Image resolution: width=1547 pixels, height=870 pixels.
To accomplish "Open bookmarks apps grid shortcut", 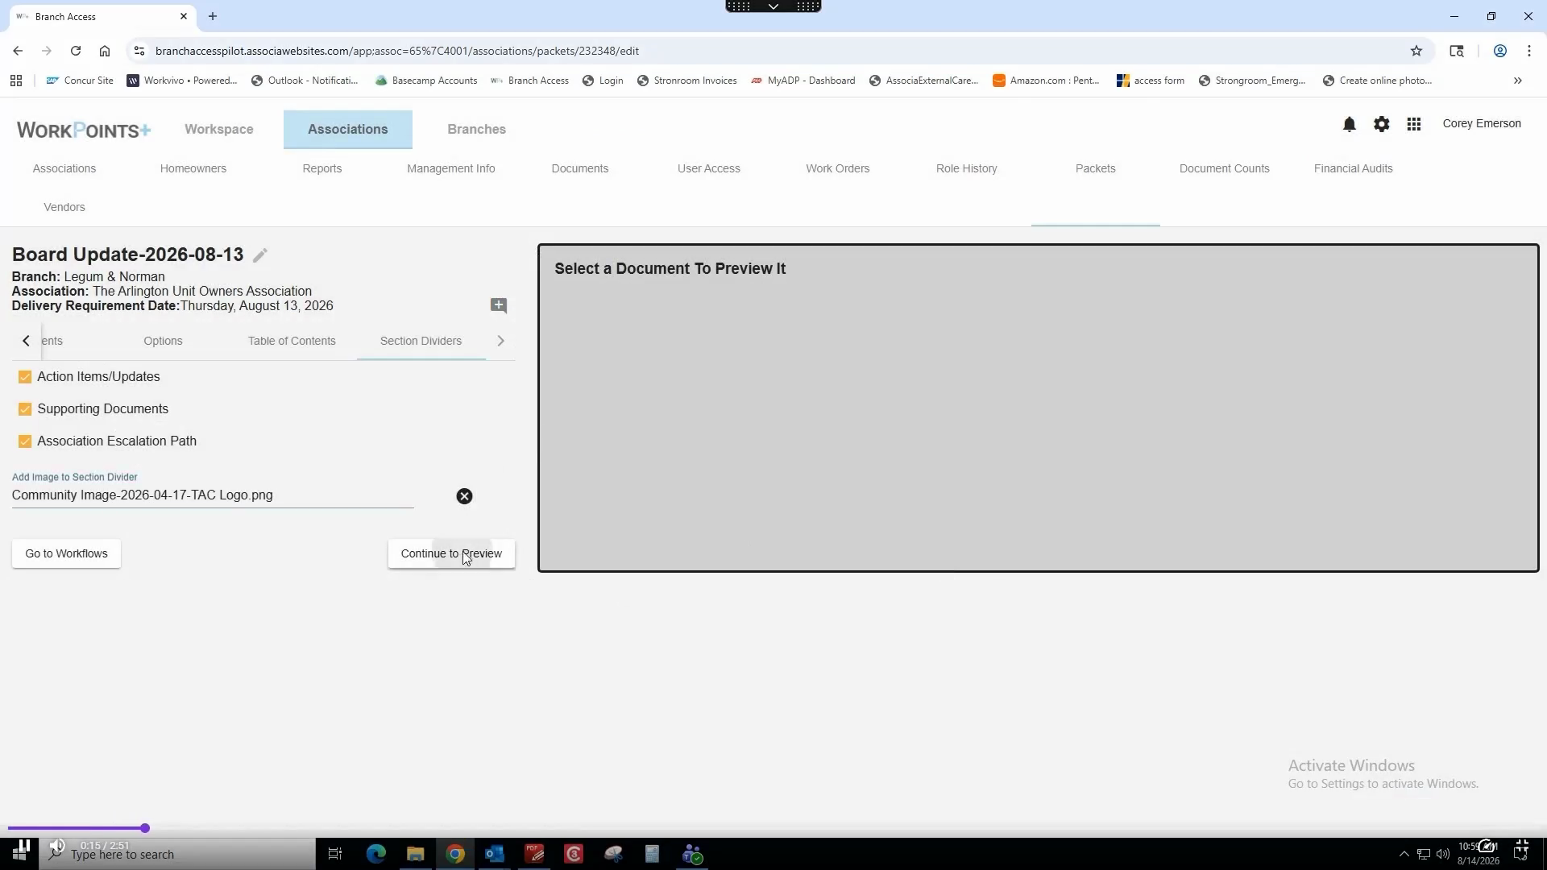I will [x=16, y=81].
